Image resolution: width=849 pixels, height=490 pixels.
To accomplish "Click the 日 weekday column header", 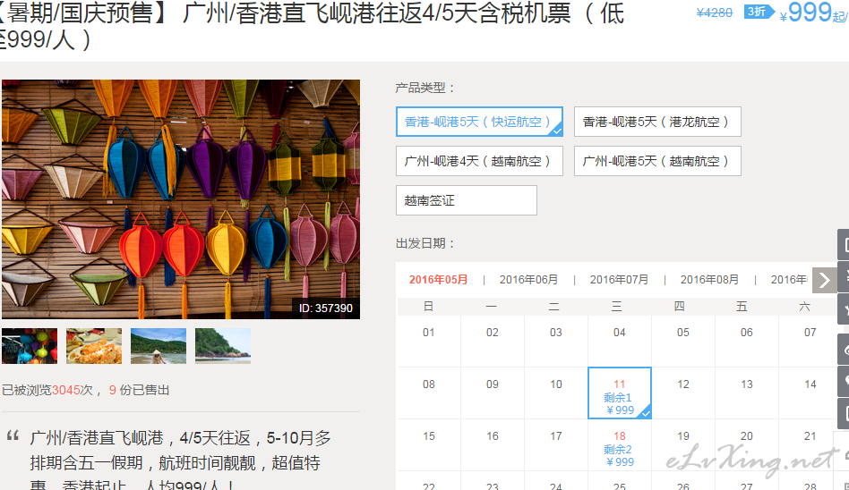I will 428,307.
